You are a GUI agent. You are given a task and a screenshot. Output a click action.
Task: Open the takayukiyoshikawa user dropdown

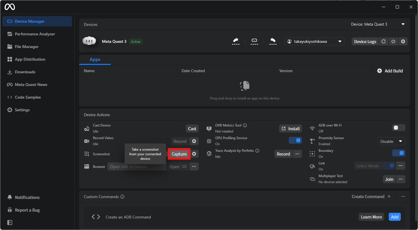[x=314, y=42]
